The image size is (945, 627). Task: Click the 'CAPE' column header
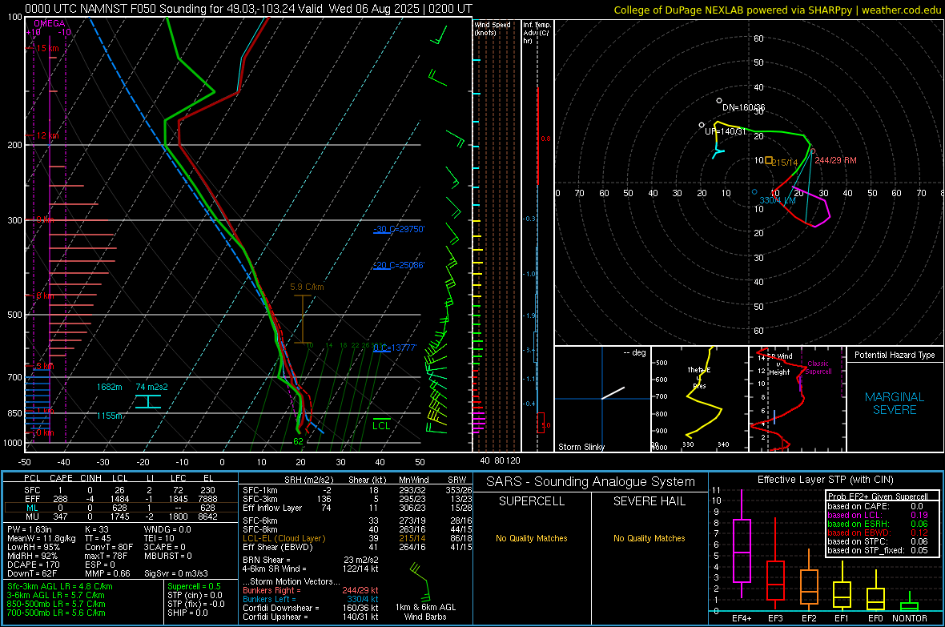tap(61, 478)
